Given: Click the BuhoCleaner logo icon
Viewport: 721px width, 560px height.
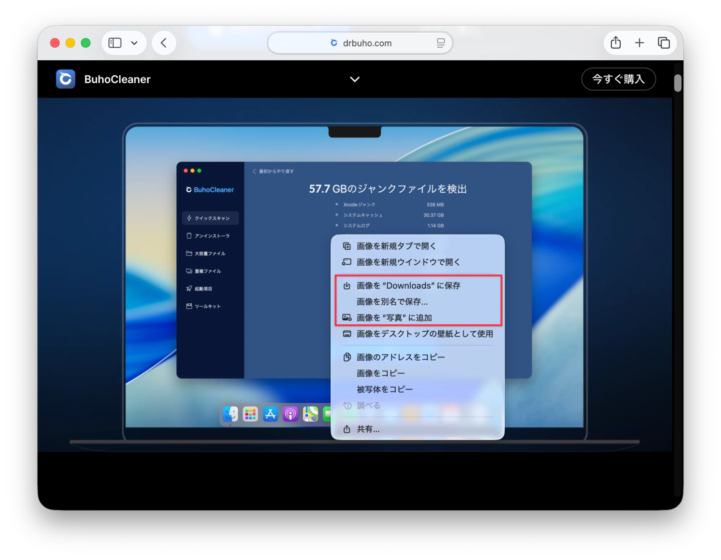Looking at the screenshot, I should coord(65,79).
